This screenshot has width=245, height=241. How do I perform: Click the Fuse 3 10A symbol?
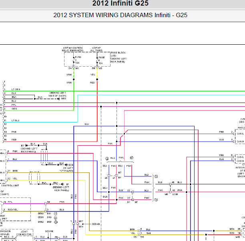click(x=74, y=60)
